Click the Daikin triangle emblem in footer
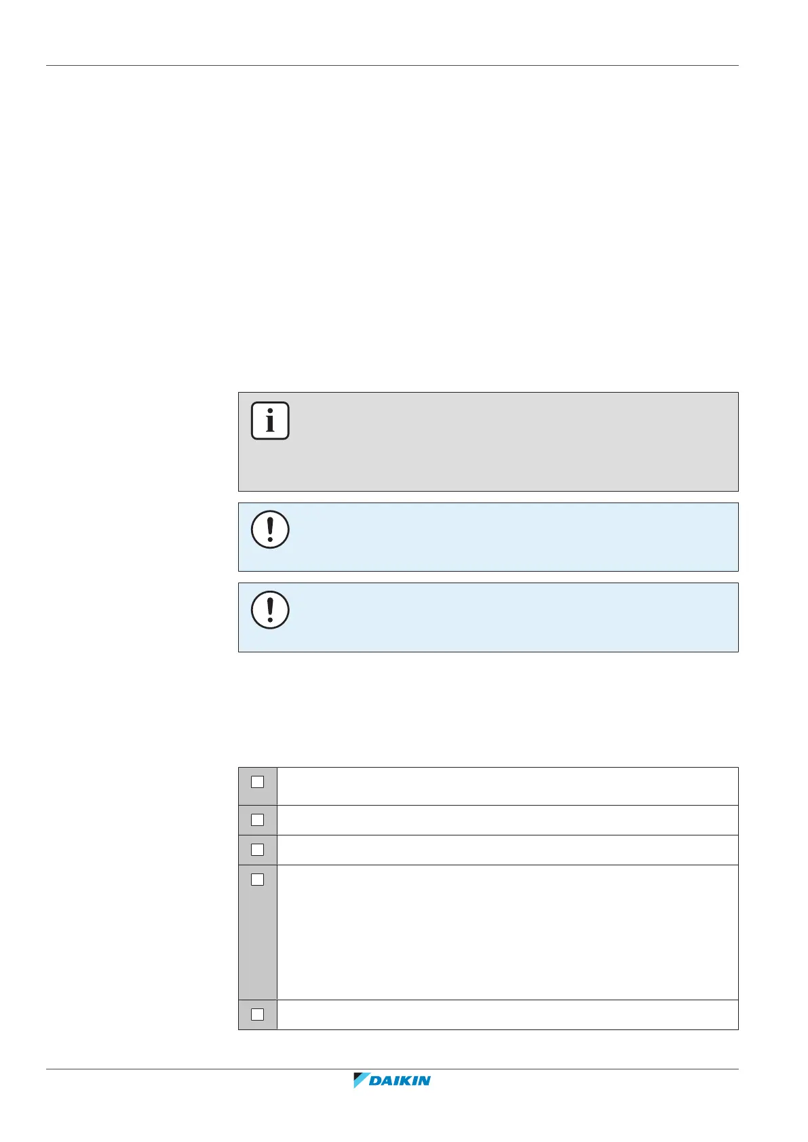 pyautogui.click(x=360, y=1080)
